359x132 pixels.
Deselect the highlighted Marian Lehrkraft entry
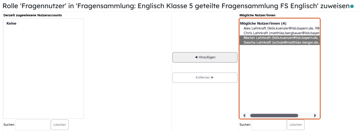(280, 38)
